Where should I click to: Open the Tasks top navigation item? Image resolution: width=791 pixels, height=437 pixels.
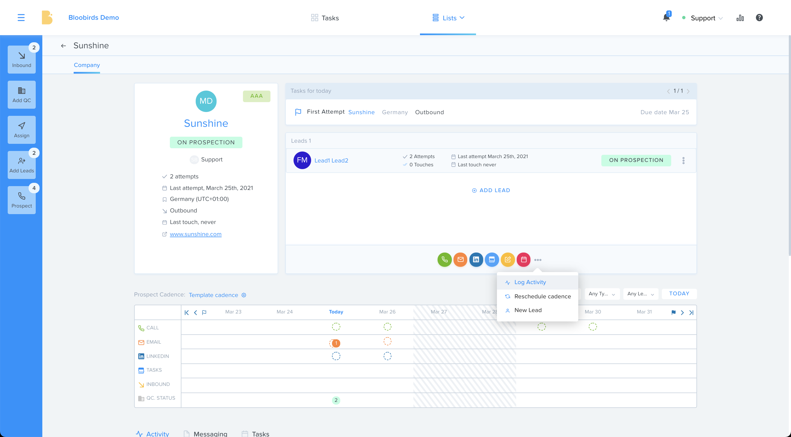coord(325,18)
